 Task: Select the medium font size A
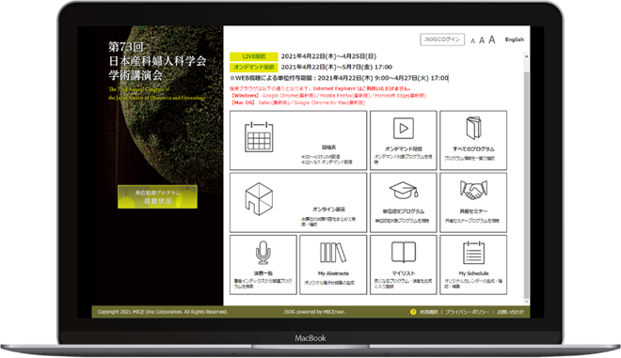482,40
